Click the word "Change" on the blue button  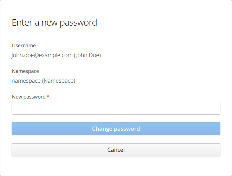[x=102, y=129]
